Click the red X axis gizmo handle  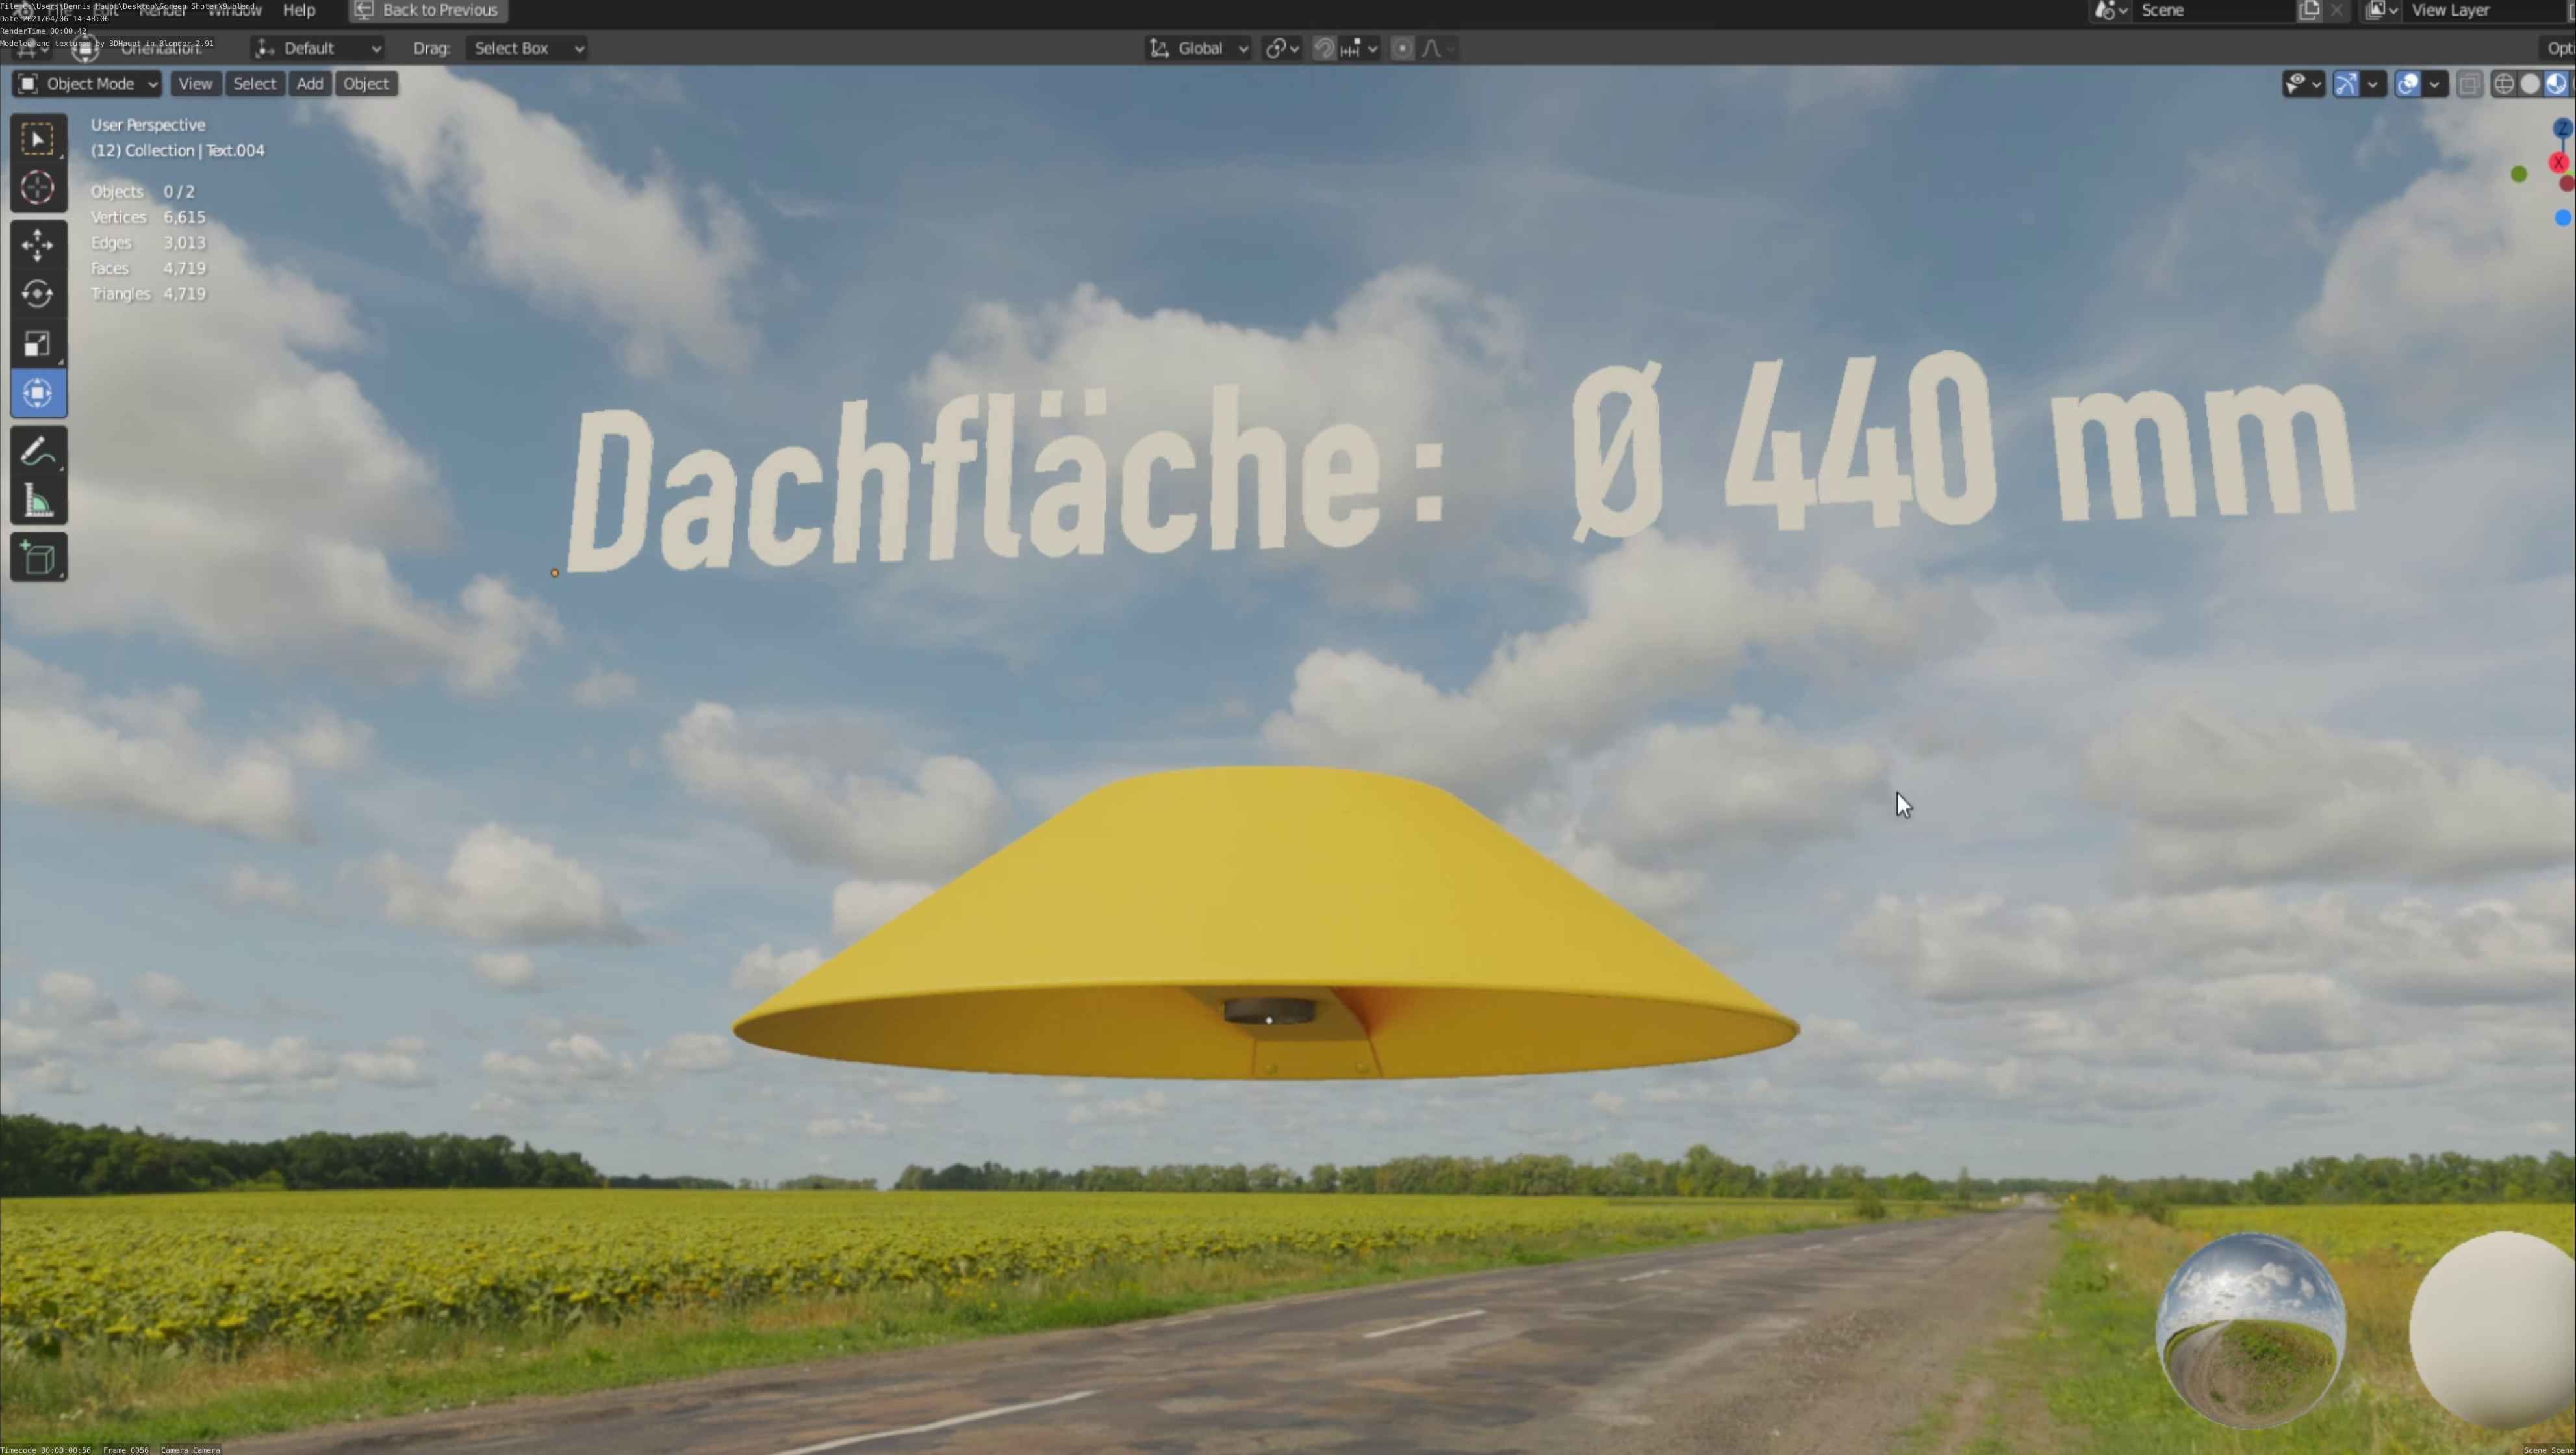click(x=2559, y=162)
